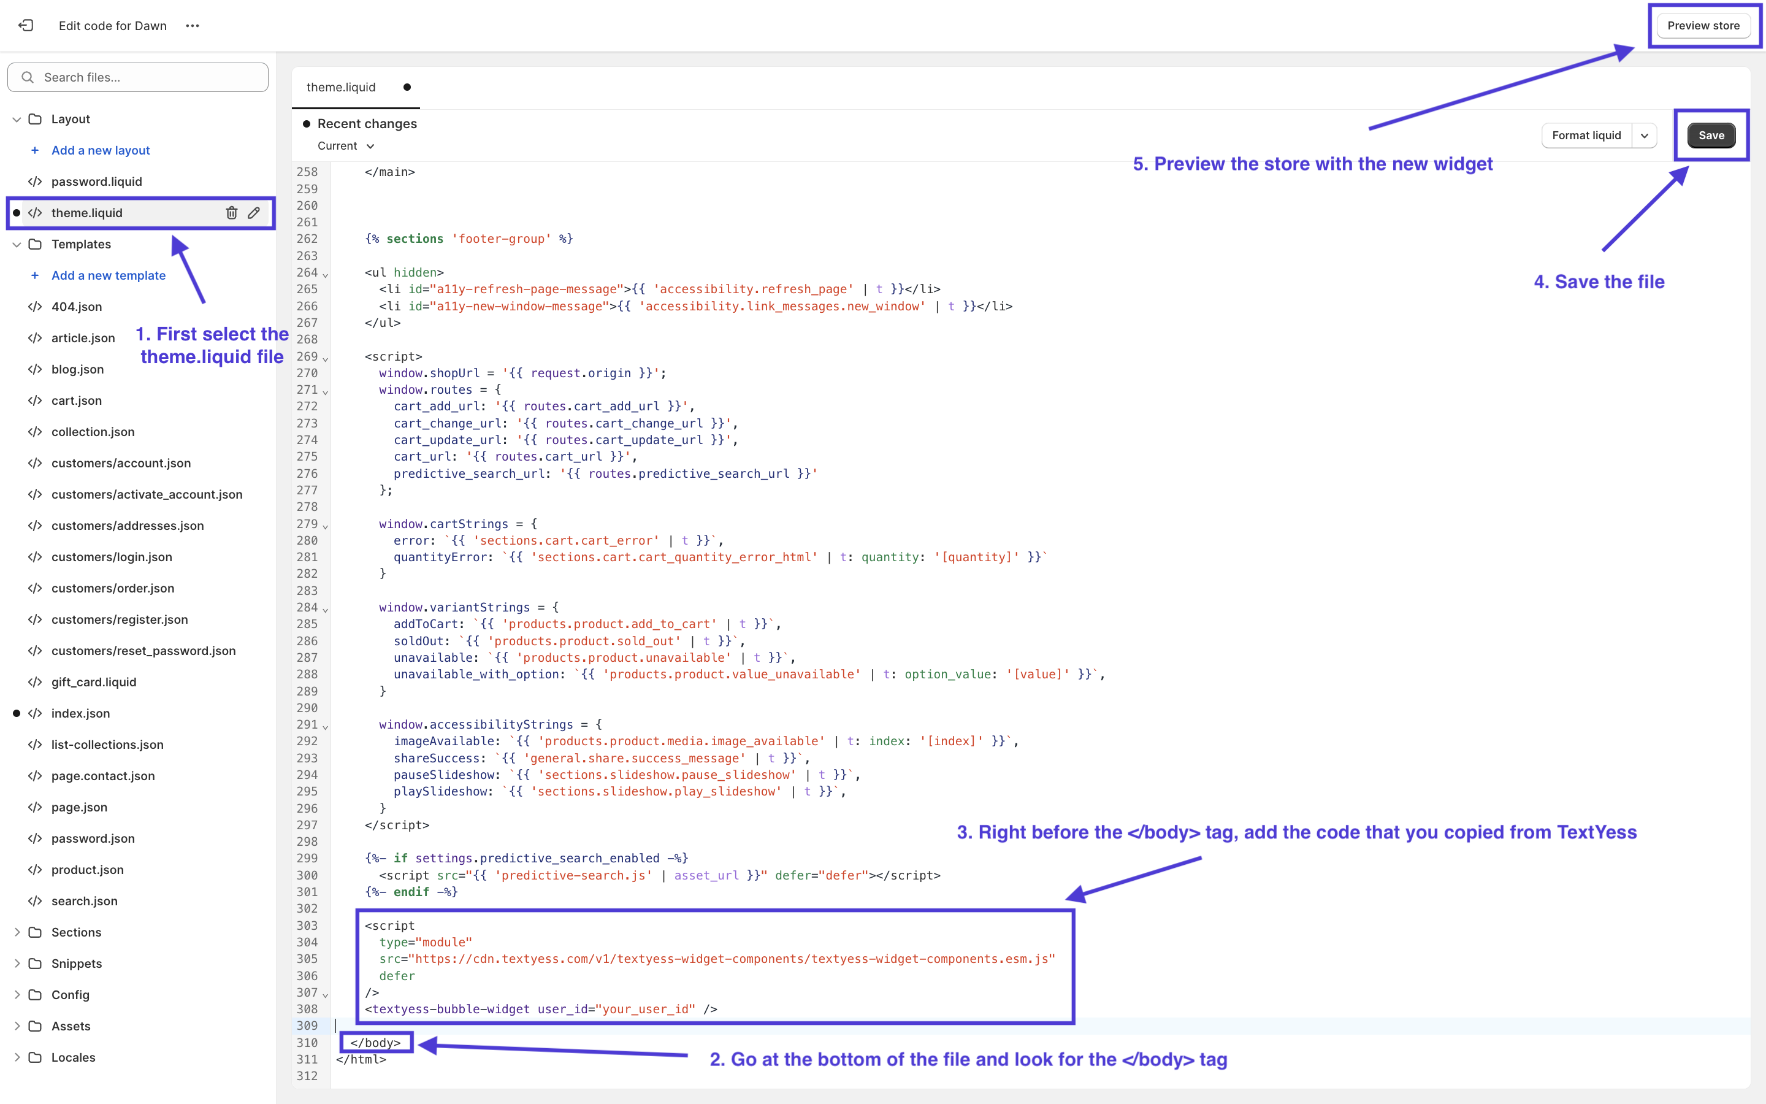Viewport: 1766px width, 1104px height.
Task: Click the Sections folder icon
Action: point(35,932)
